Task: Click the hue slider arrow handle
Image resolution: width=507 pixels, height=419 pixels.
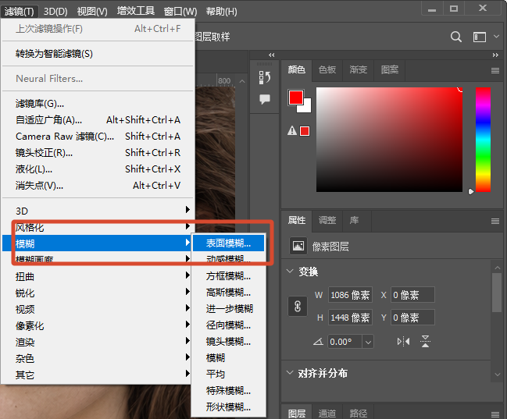Action: (x=471, y=192)
